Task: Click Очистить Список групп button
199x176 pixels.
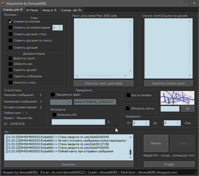Action: pos(169,83)
